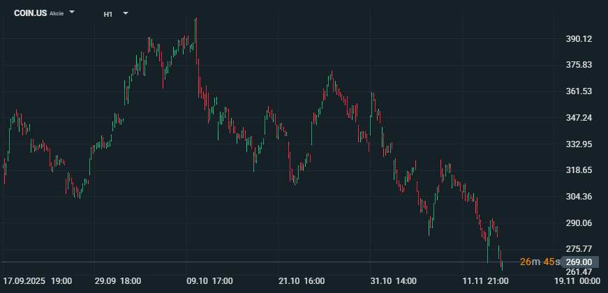Click the 304.36 price axis label
This screenshot has width=608, height=293.
(x=579, y=197)
